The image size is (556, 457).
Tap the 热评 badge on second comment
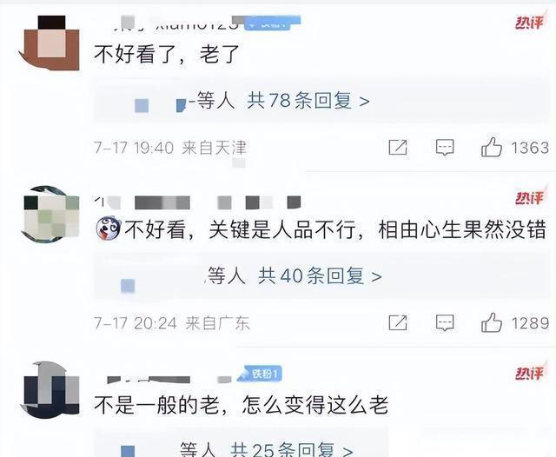[x=530, y=197]
